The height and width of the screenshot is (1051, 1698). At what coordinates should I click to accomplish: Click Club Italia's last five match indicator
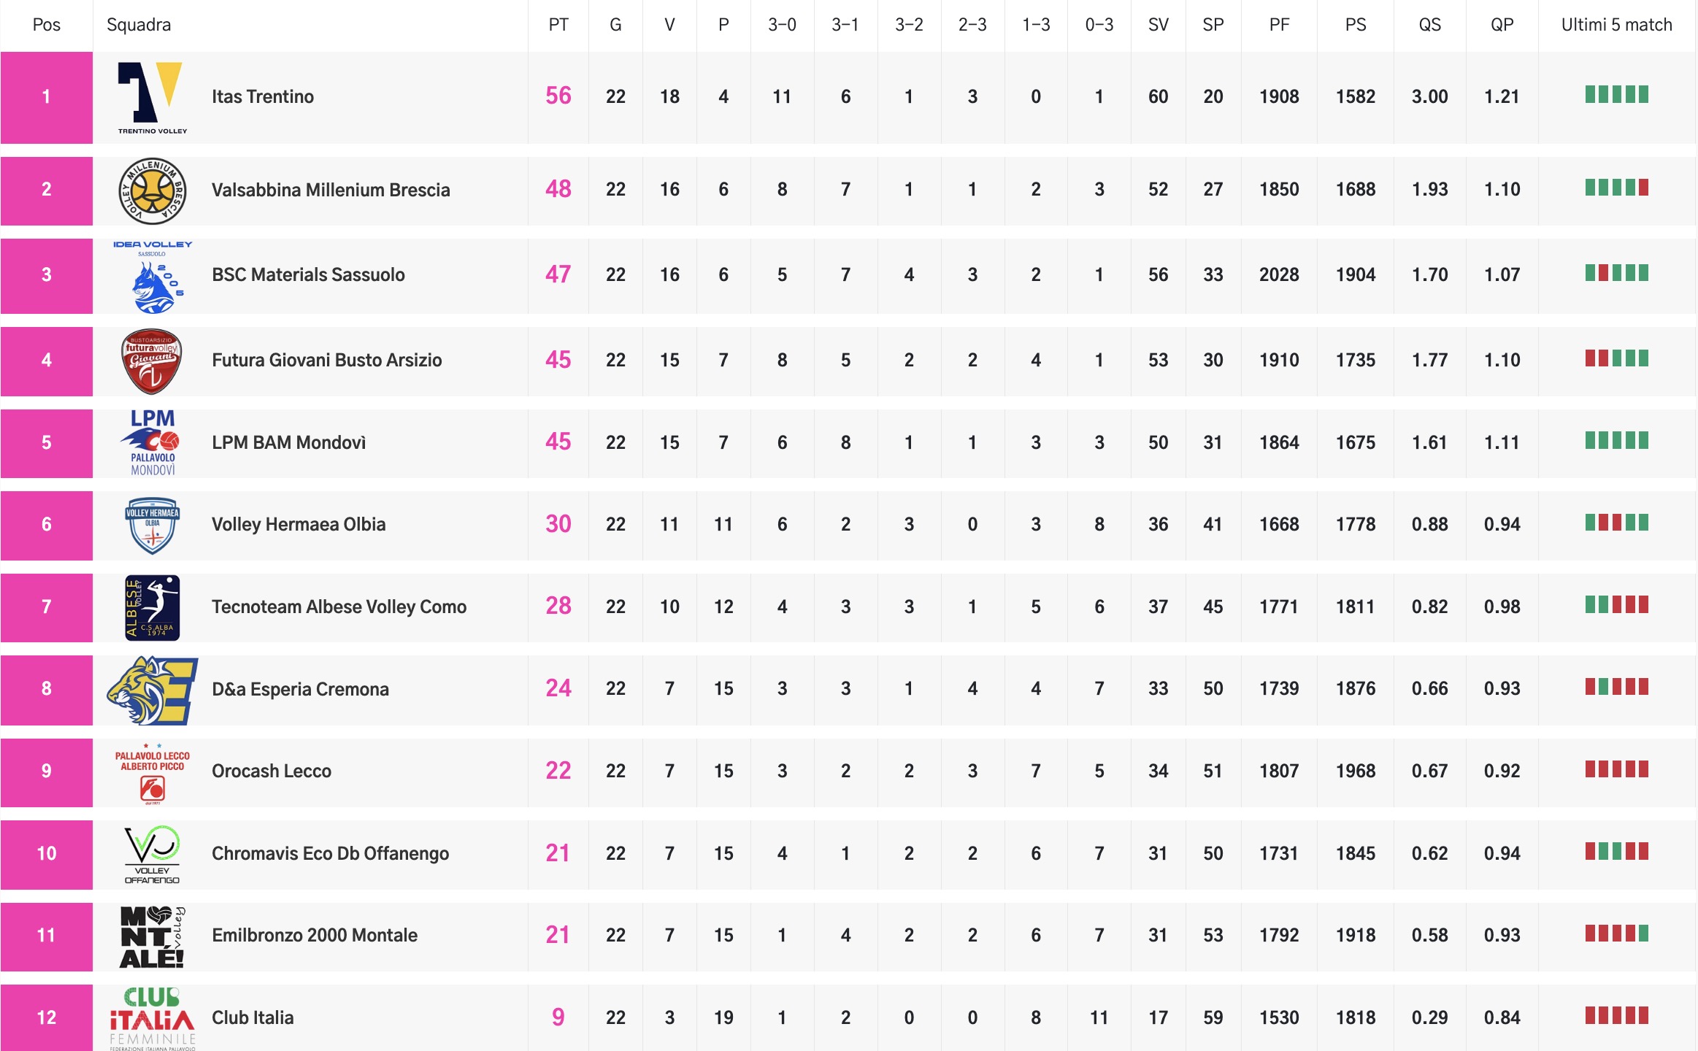tap(1616, 1016)
